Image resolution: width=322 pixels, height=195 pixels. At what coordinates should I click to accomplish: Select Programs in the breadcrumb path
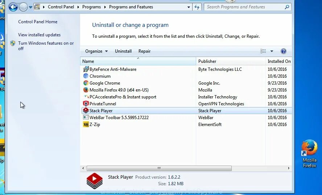click(x=91, y=7)
